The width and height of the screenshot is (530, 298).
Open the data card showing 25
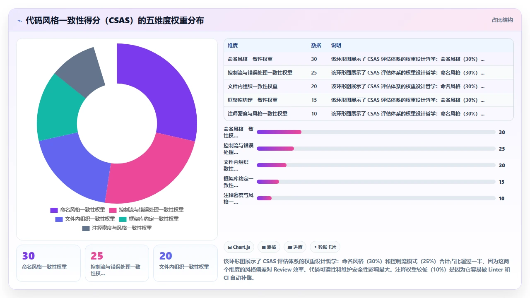(117, 263)
